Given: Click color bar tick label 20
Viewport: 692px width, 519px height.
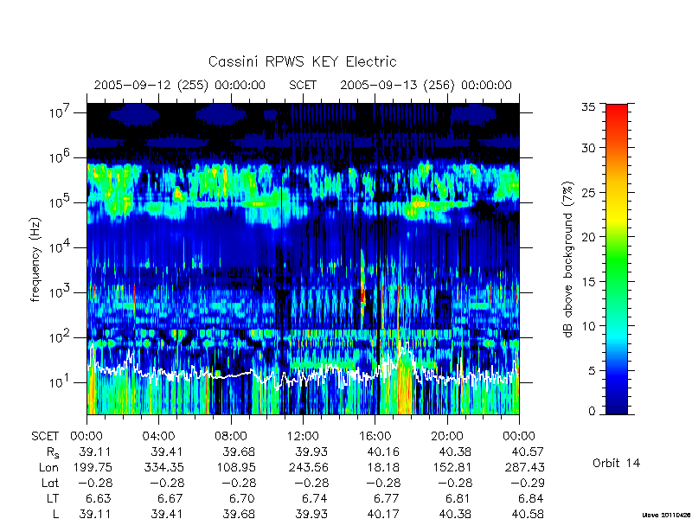Looking at the screenshot, I should point(588,236).
